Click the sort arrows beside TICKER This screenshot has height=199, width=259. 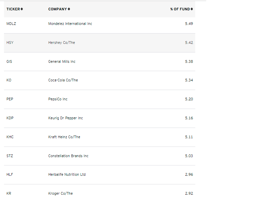point(22,9)
